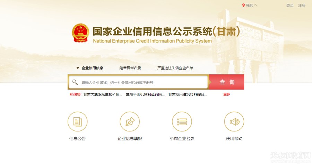Open the enterprise information filing (企业信息填报) pen icon
The height and width of the screenshot is (165, 312).
coord(130,122)
